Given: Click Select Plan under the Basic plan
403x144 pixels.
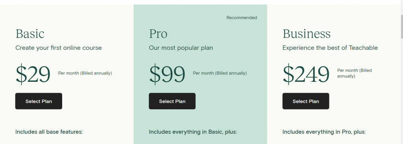Looking at the screenshot, I should (39, 101).
